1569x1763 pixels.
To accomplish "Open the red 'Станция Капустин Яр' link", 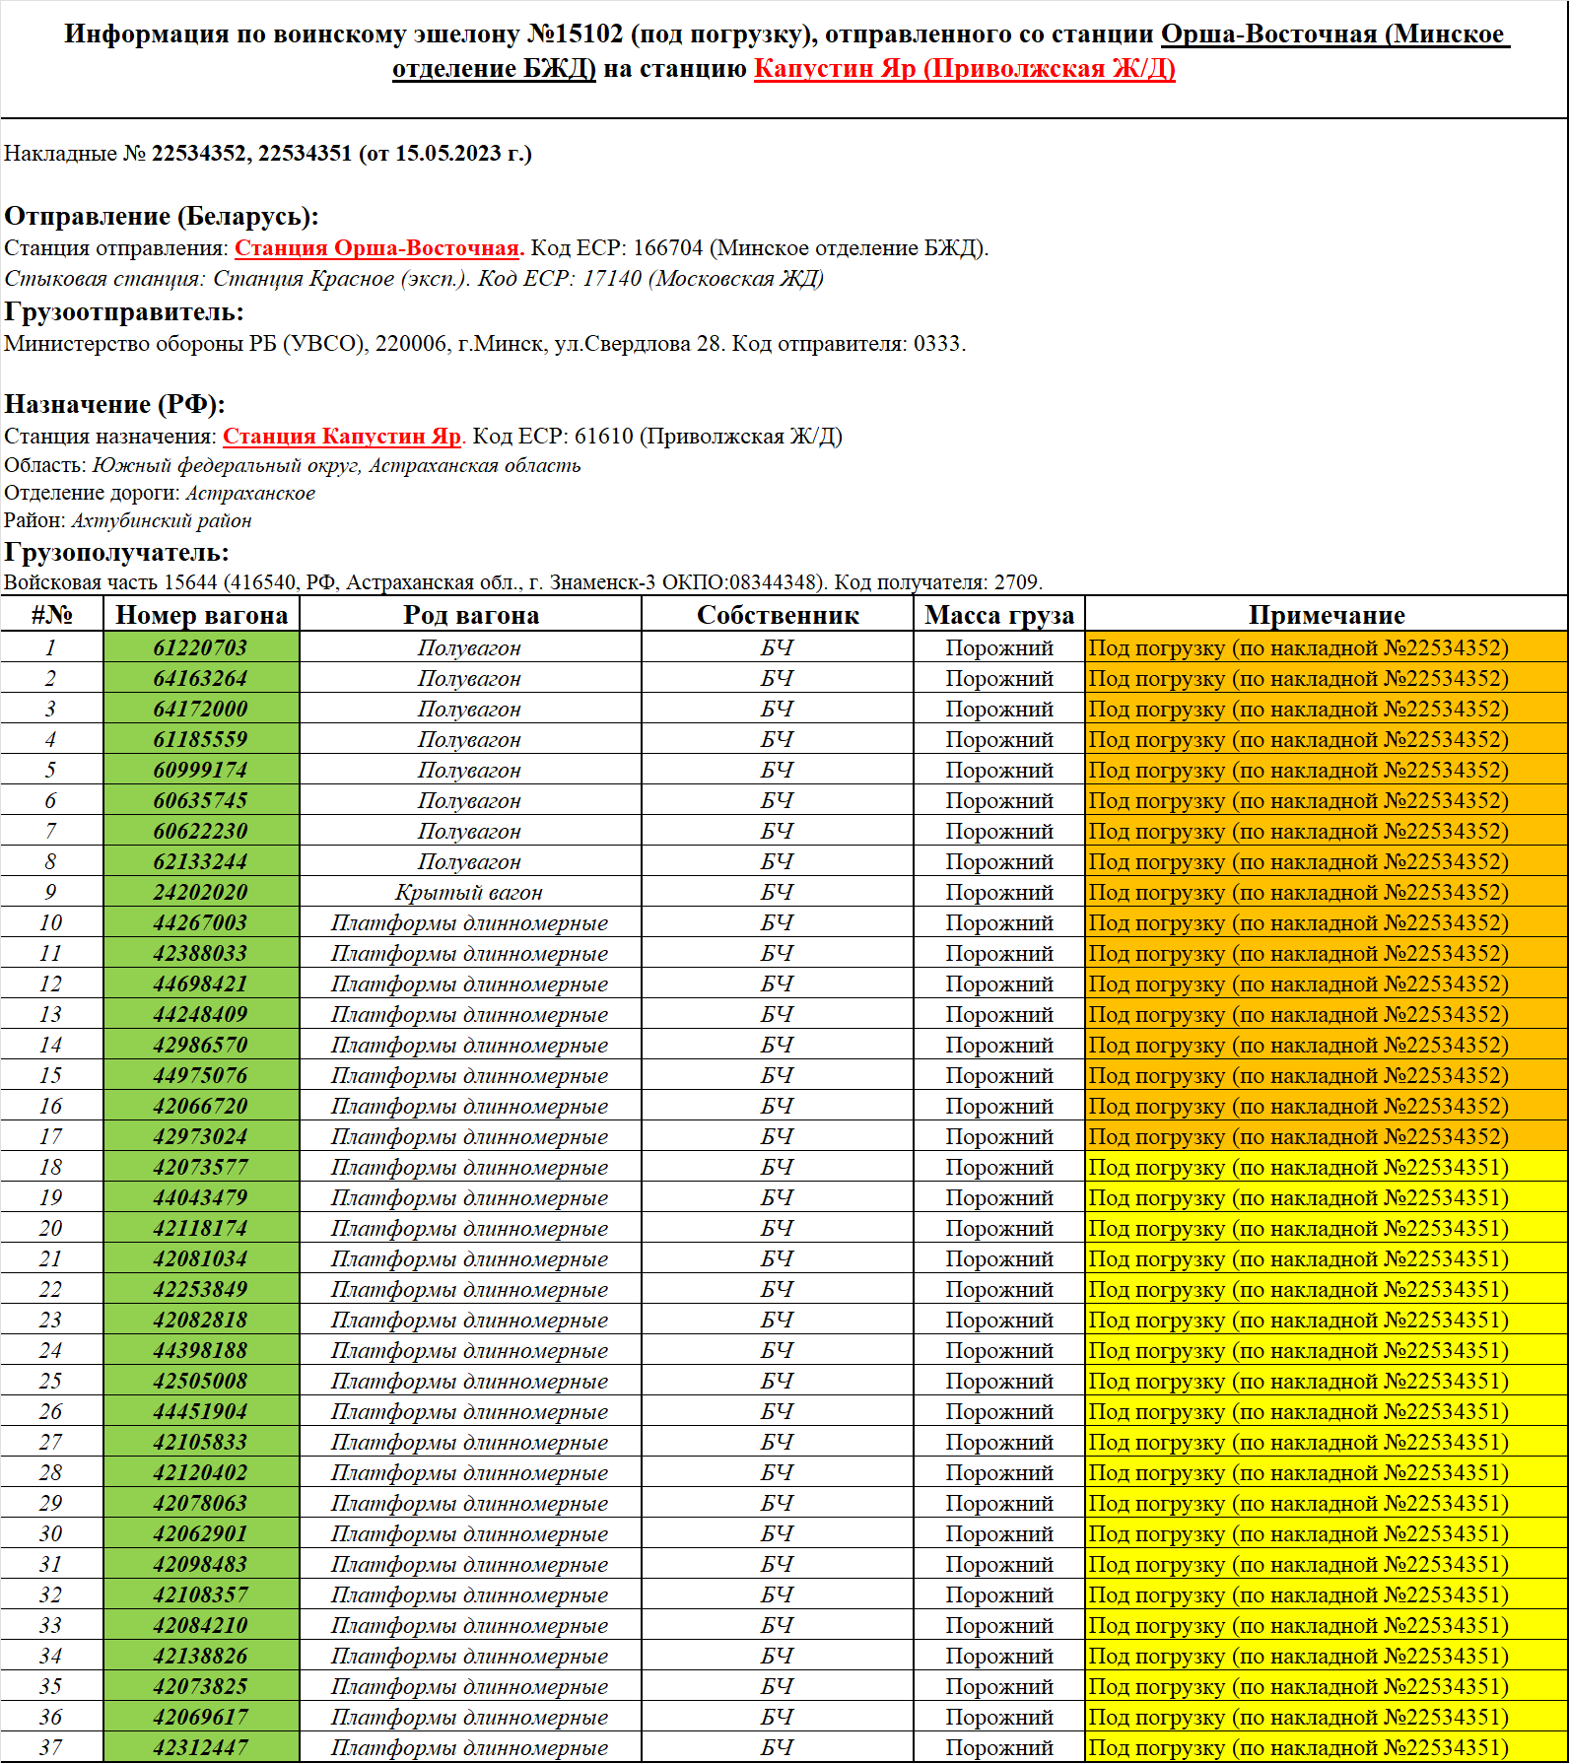I will click(x=341, y=437).
